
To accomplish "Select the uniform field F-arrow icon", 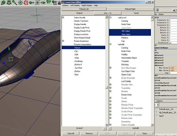I will (x=31, y=3).
